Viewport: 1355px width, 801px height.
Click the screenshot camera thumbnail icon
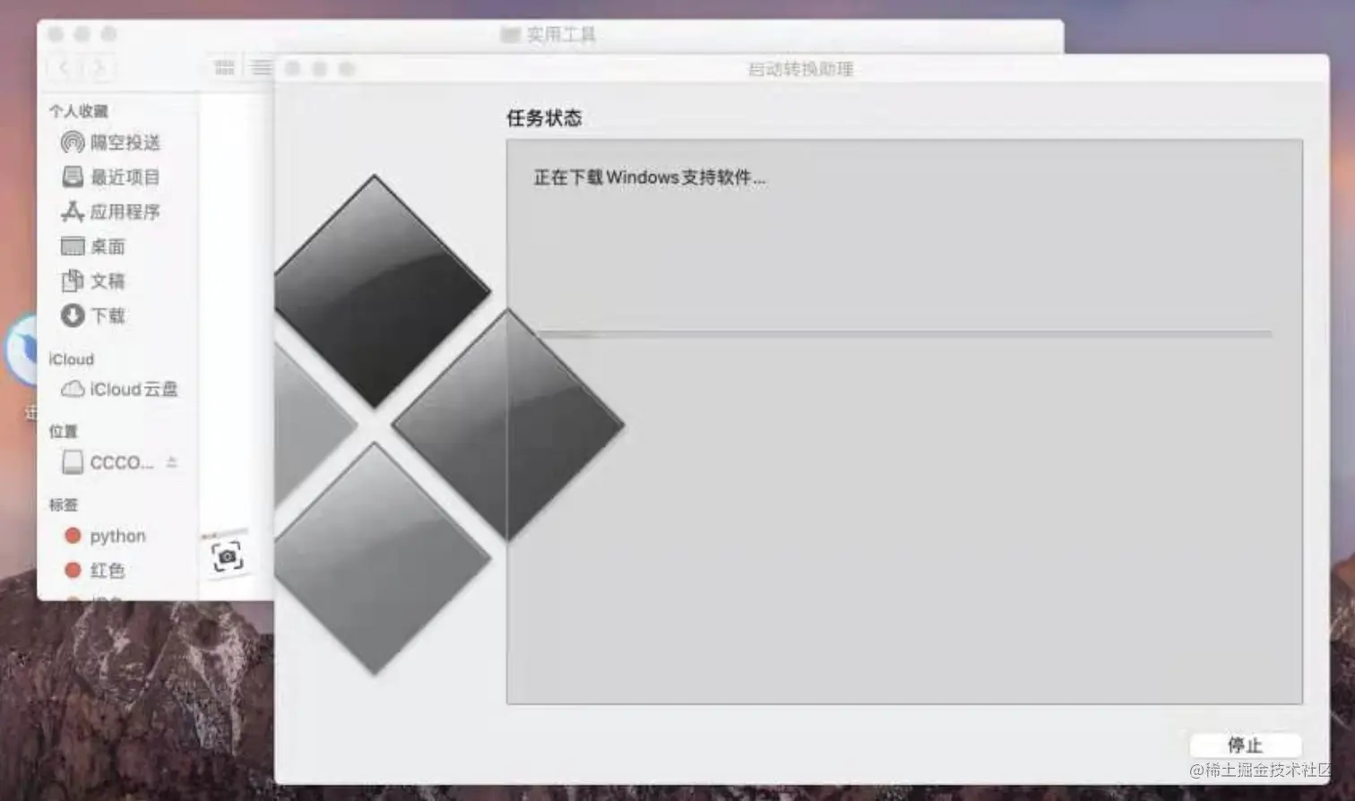[x=227, y=555]
